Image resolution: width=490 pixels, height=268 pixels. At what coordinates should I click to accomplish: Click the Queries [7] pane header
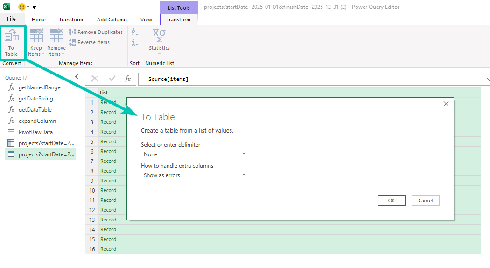pos(16,78)
